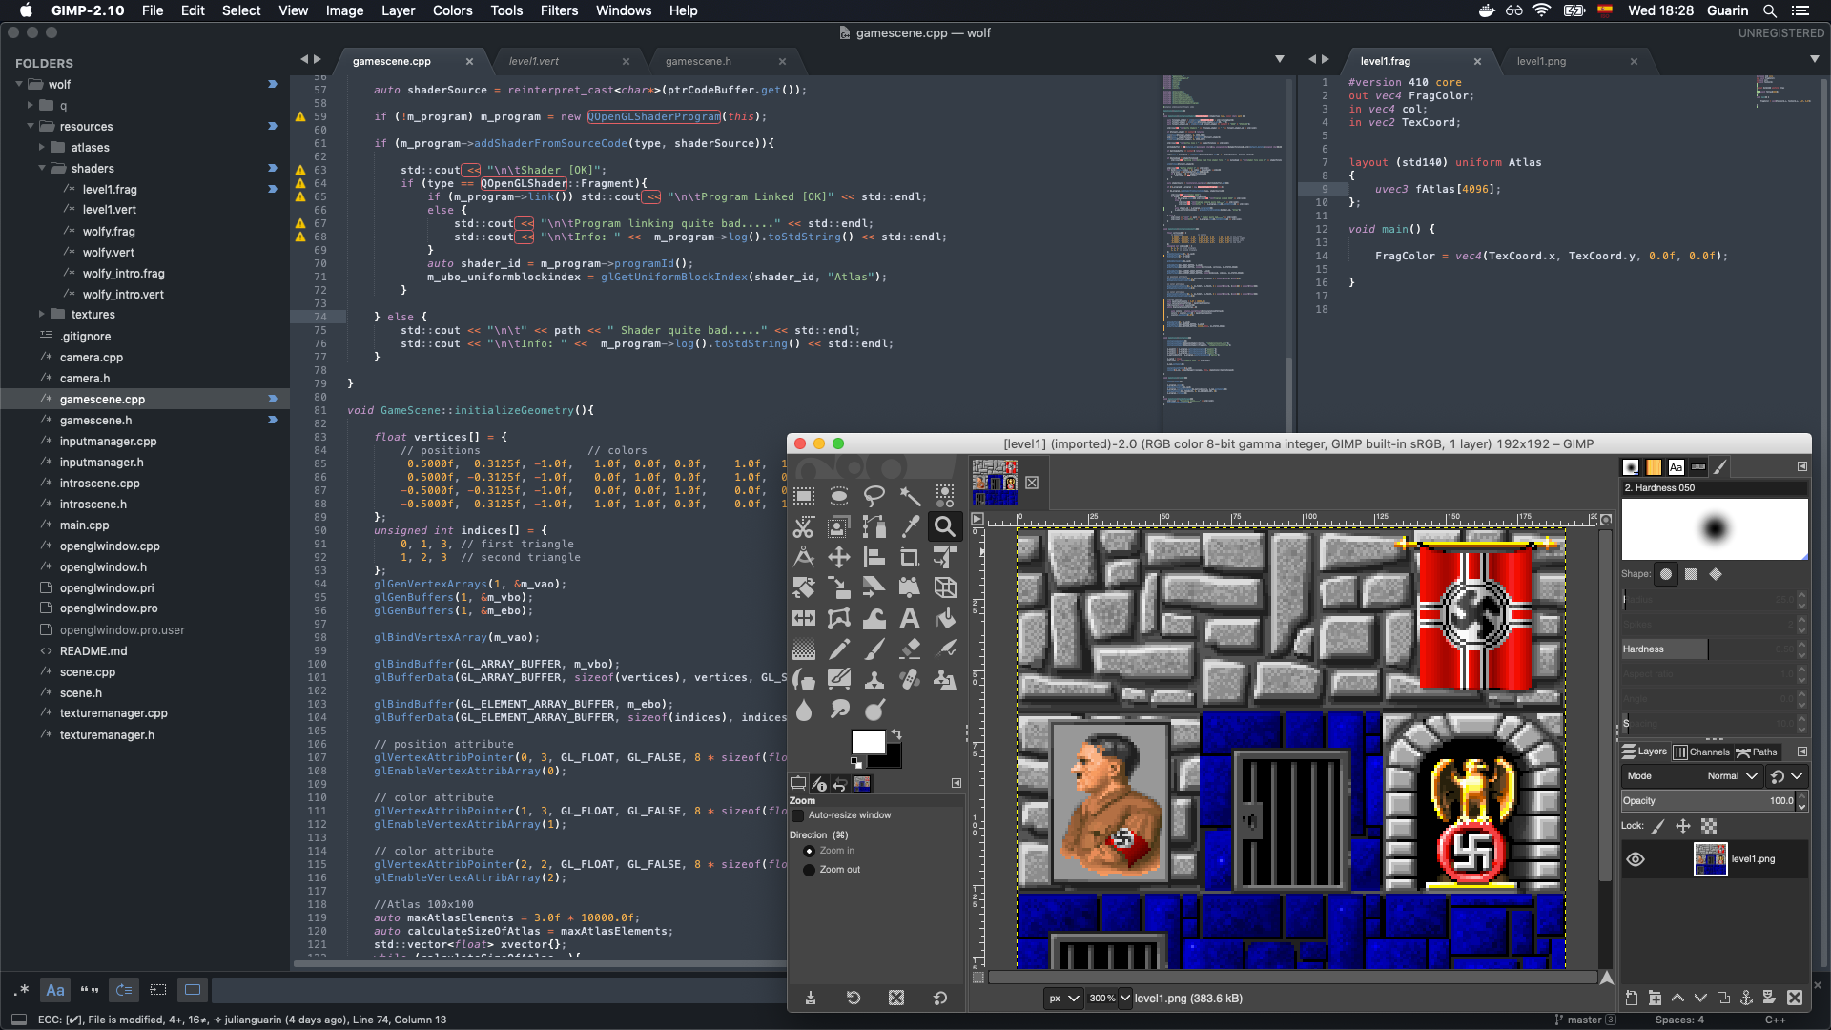Open wolfy_intro.frag in the sidebar

[123, 274]
